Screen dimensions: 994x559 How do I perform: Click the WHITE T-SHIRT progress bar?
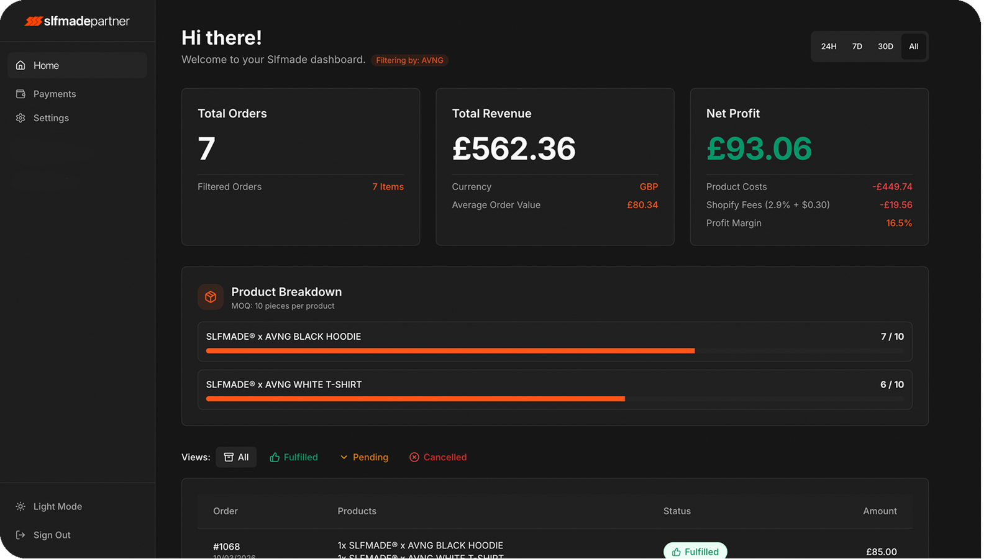(x=555, y=399)
